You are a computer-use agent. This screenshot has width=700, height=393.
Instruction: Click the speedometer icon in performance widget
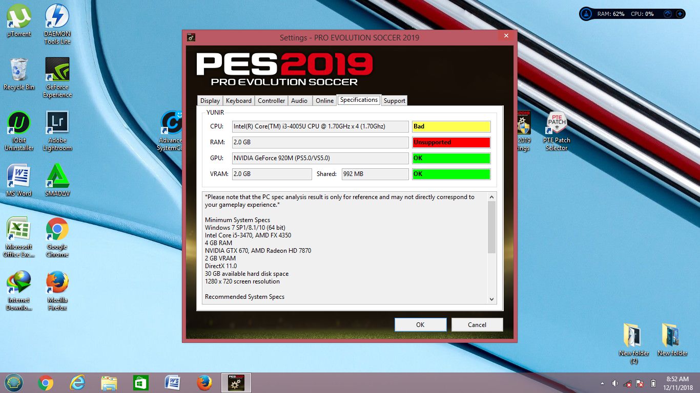point(668,14)
